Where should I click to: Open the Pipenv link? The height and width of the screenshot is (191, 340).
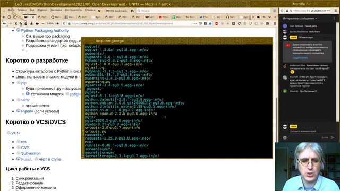[27, 111]
